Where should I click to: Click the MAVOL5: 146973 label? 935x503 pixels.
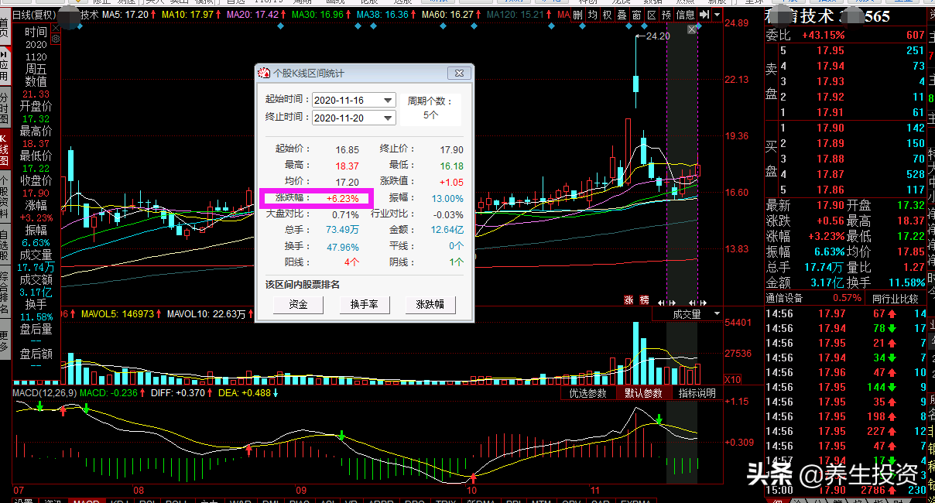117,314
